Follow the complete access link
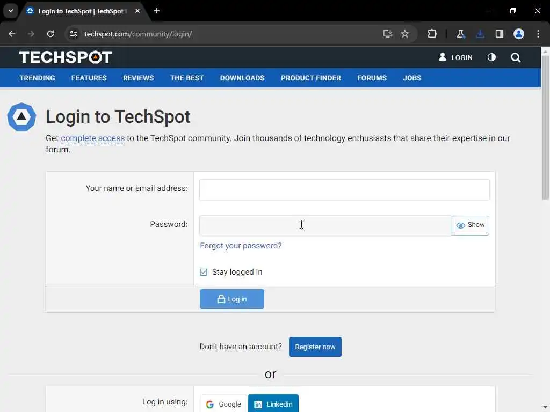The width and height of the screenshot is (550, 412). [92, 138]
